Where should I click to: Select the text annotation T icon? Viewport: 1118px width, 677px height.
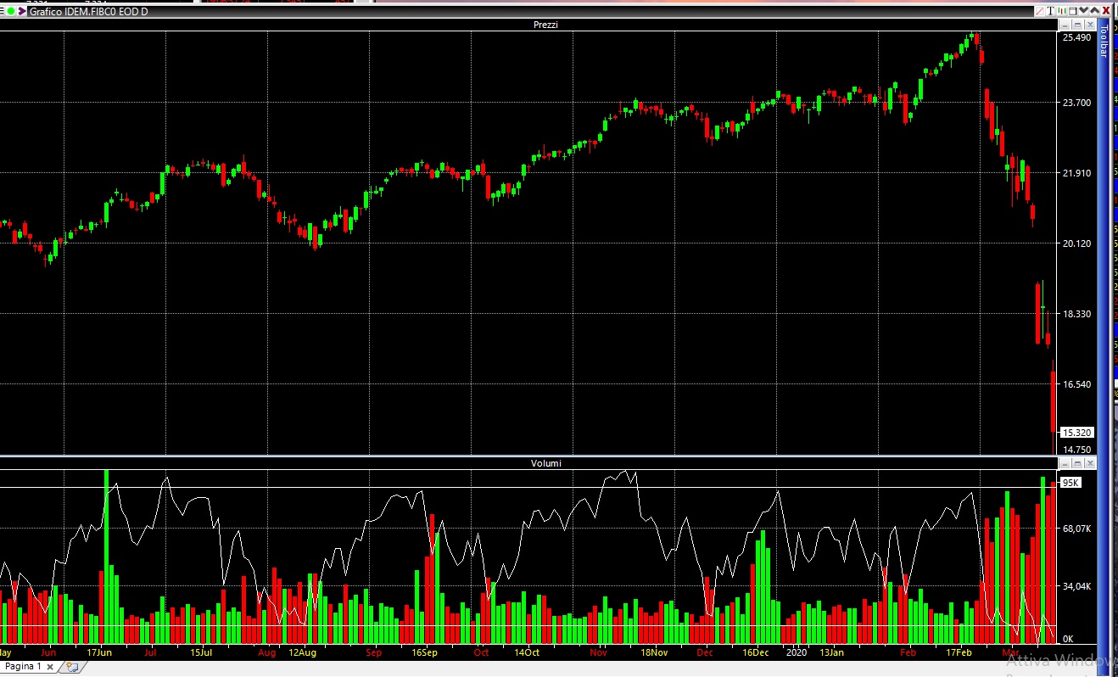[1051, 11]
